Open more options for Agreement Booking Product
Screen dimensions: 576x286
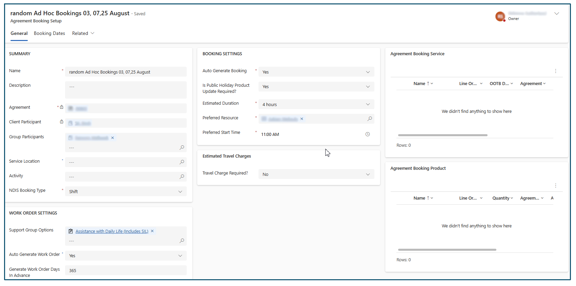pyautogui.click(x=556, y=186)
